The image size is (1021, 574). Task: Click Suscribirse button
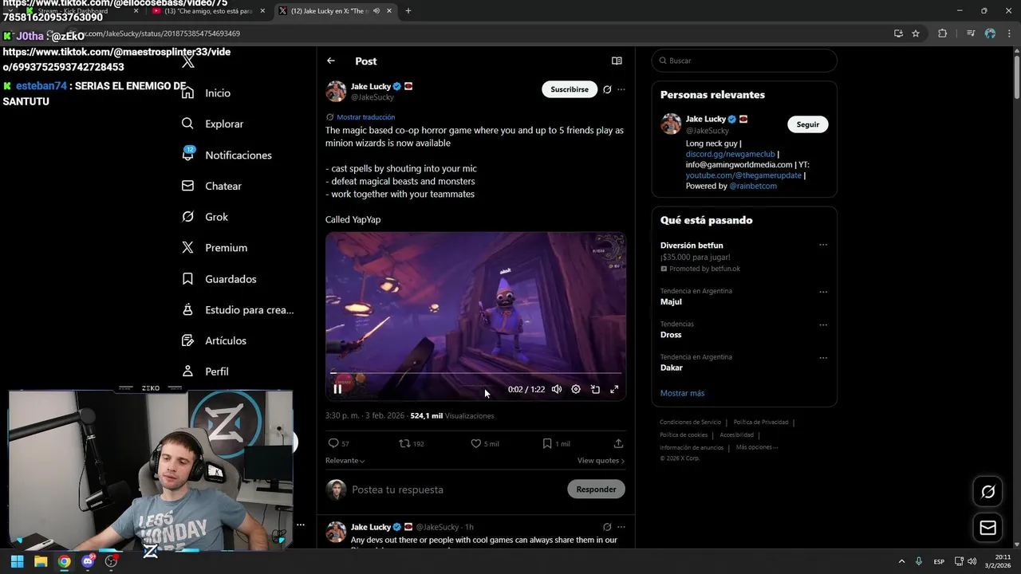pos(570,89)
